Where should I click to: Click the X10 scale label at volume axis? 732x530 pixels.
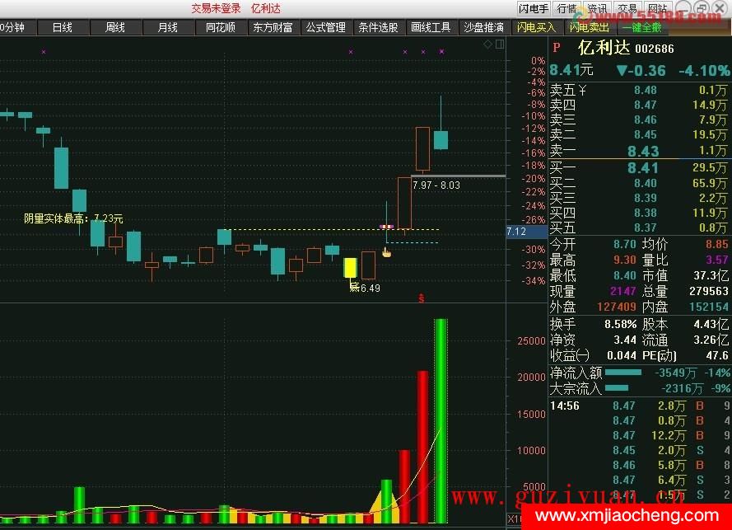click(513, 520)
